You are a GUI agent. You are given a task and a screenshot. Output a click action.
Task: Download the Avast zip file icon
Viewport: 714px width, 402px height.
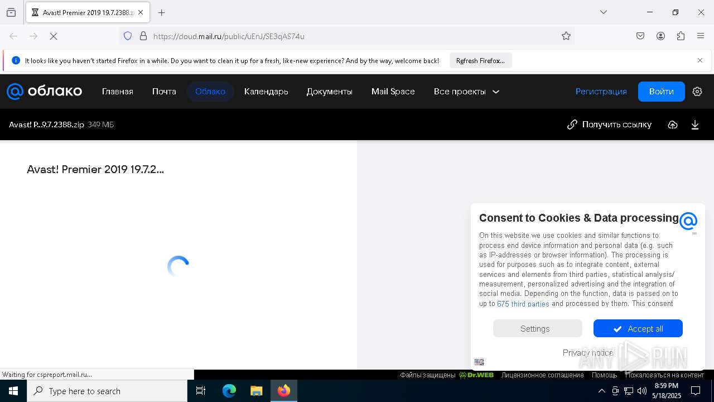coord(695,125)
